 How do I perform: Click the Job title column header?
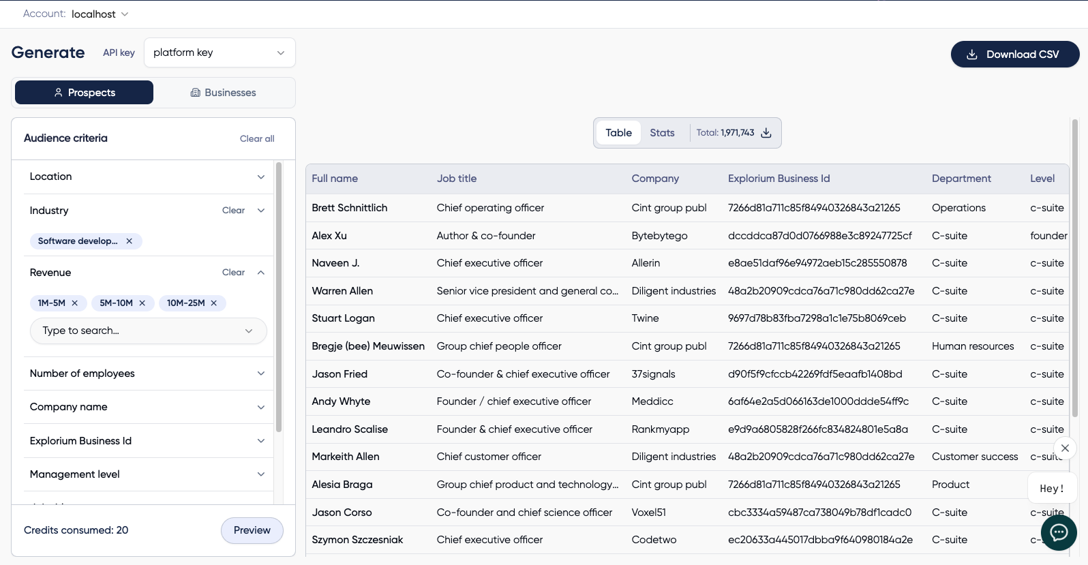(x=457, y=179)
